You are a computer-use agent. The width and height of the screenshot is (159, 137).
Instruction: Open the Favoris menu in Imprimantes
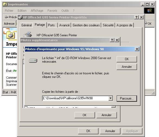click(52, 11)
